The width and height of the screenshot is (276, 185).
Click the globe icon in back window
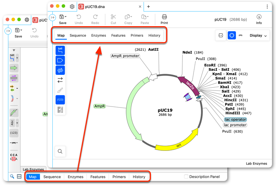27,20
